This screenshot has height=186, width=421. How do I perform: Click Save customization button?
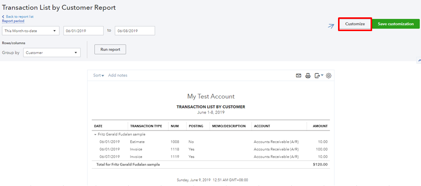pyautogui.click(x=396, y=24)
